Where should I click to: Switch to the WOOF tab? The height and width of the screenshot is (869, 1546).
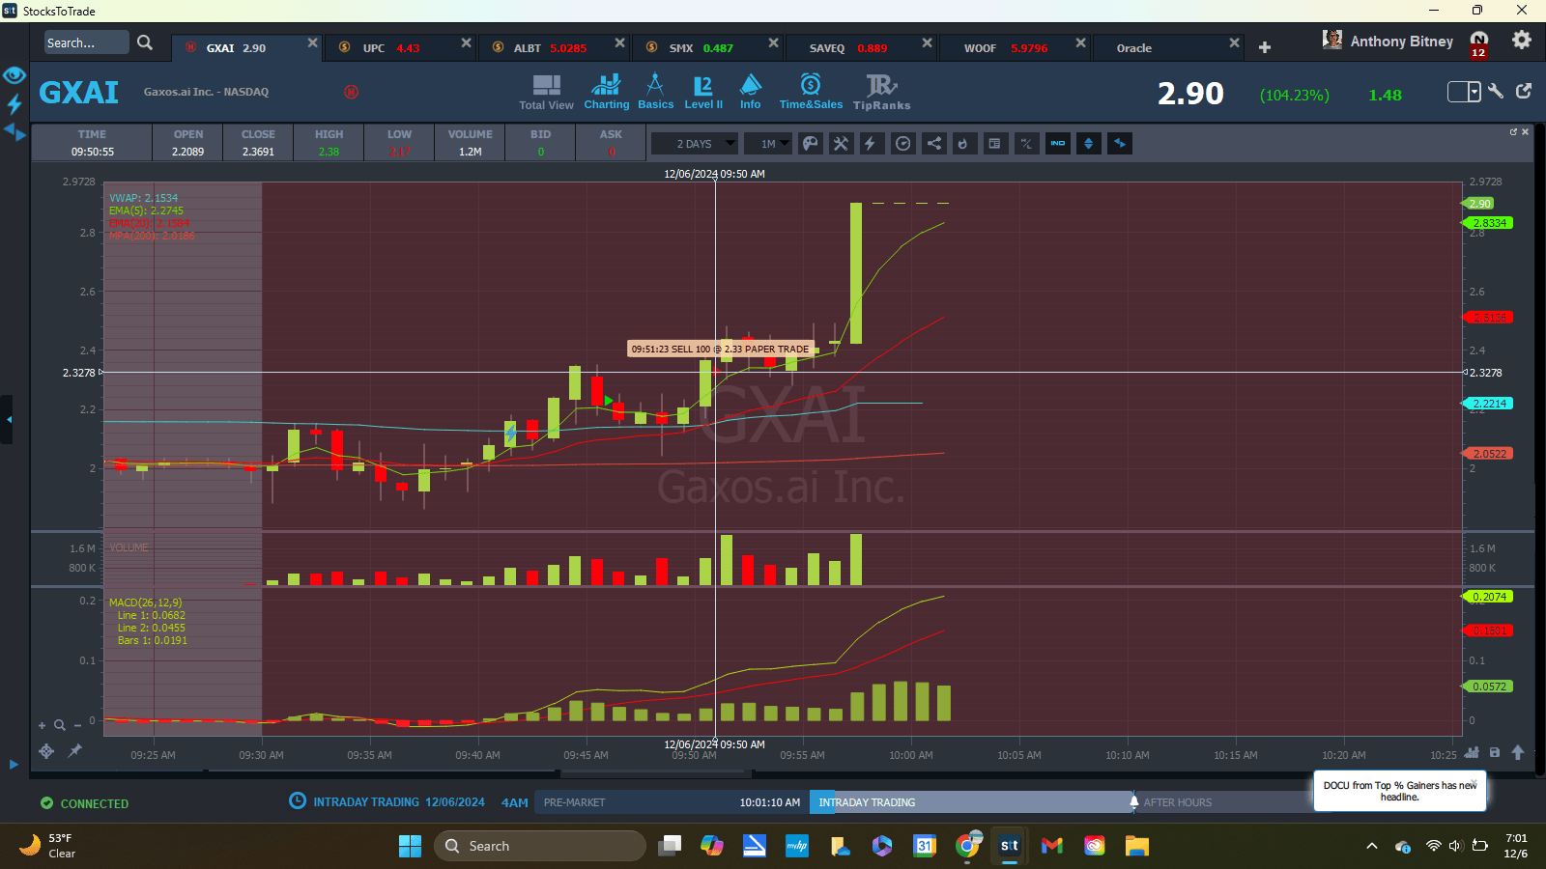point(1015,47)
